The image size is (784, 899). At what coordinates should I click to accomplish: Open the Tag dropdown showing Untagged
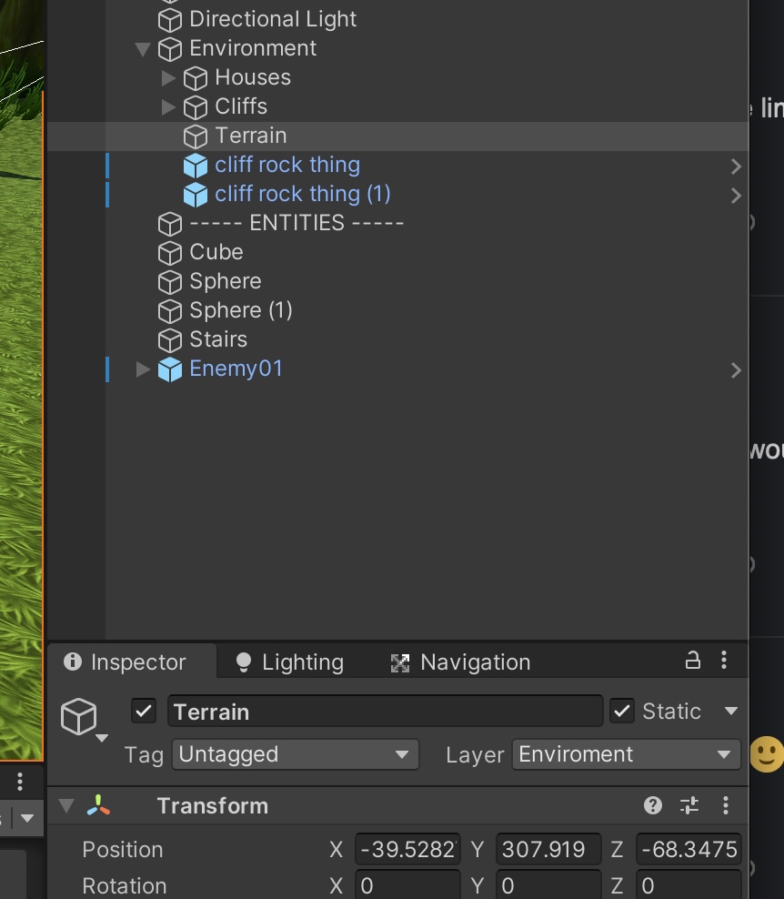(x=295, y=754)
